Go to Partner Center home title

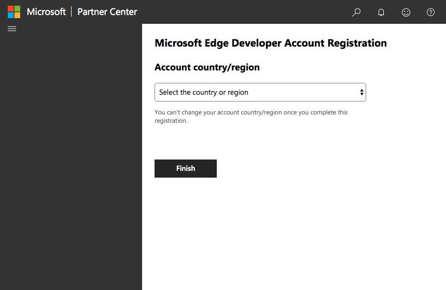[107, 12]
